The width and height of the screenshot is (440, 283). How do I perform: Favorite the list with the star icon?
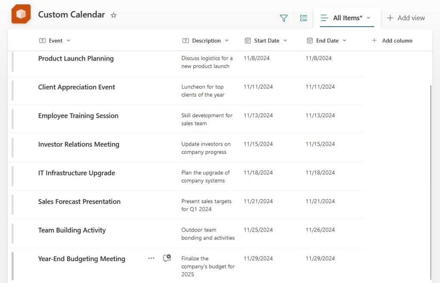[113, 15]
